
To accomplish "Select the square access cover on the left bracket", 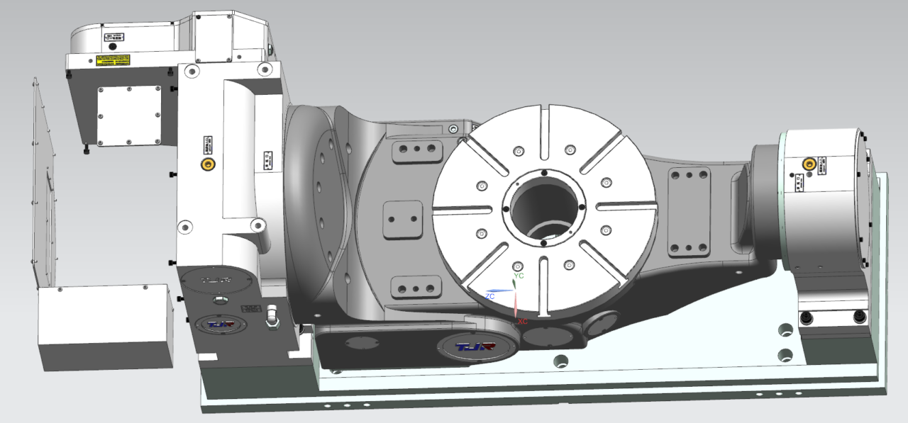I will pyautogui.click(x=129, y=115).
